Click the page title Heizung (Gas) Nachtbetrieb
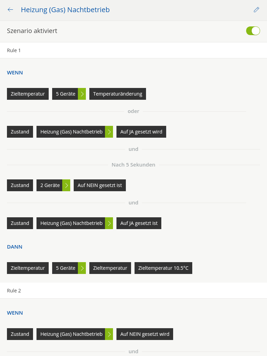The image size is (267, 356). click(65, 10)
